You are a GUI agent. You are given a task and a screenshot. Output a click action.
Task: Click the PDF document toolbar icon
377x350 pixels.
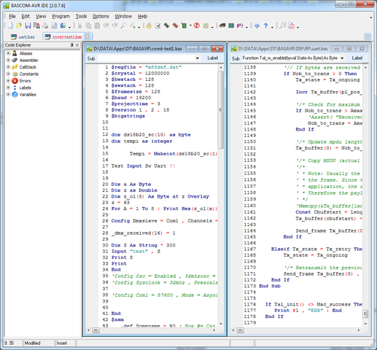point(291,26)
